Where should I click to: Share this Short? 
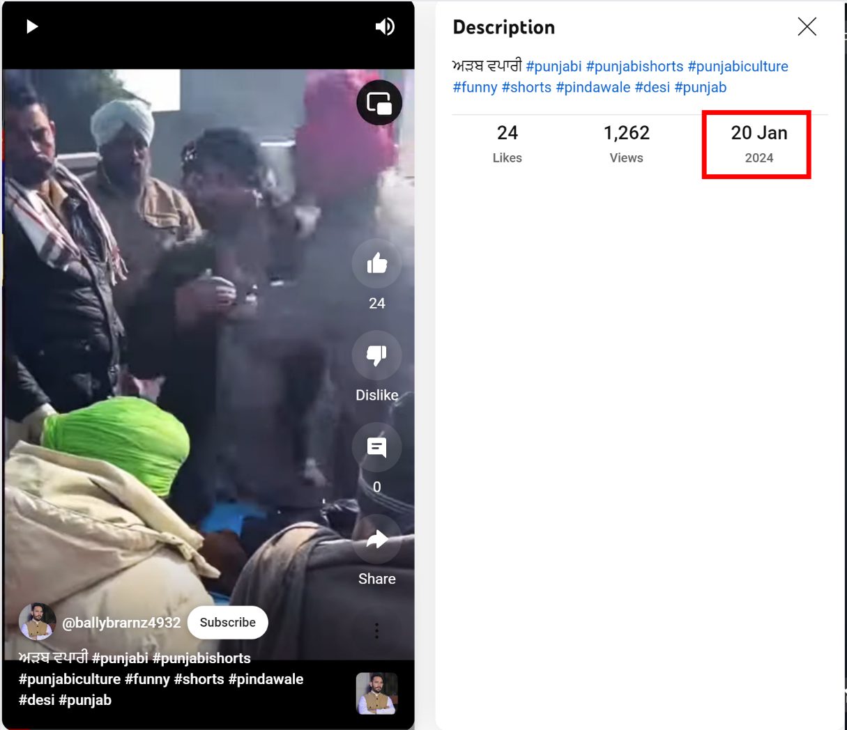[377, 539]
